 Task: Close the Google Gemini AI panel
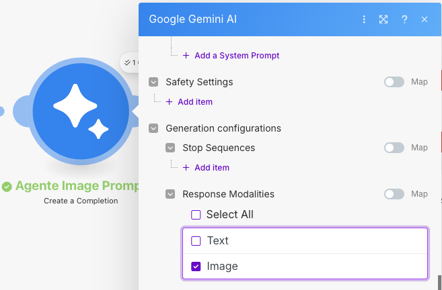[x=425, y=19]
